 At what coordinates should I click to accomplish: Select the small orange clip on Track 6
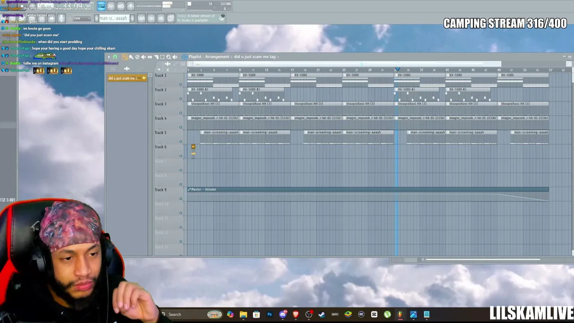point(193,147)
